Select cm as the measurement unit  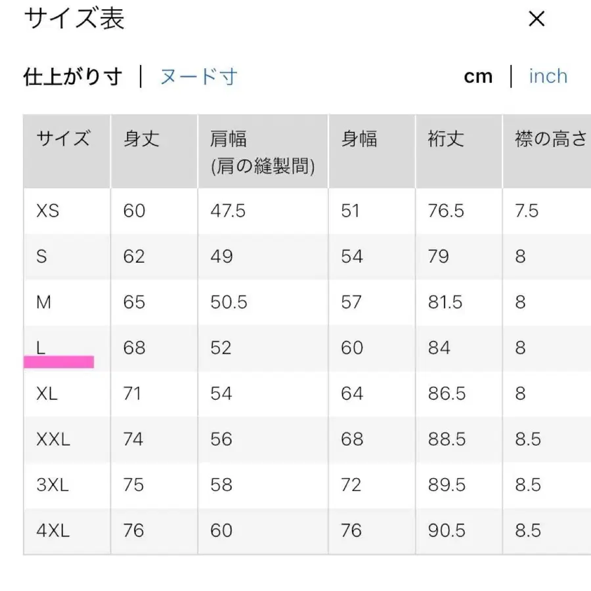click(x=479, y=76)
